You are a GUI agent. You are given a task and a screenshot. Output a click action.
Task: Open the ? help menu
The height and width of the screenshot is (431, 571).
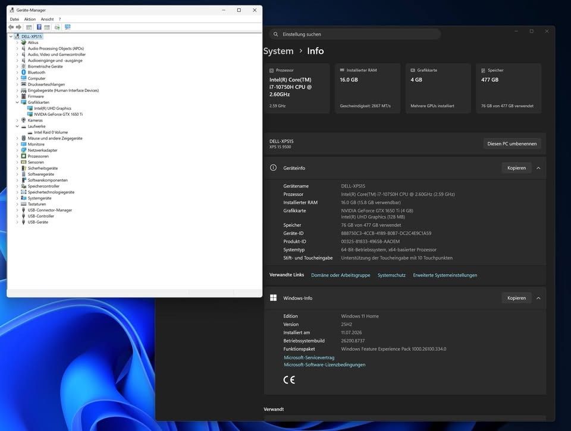click(59, 19)
